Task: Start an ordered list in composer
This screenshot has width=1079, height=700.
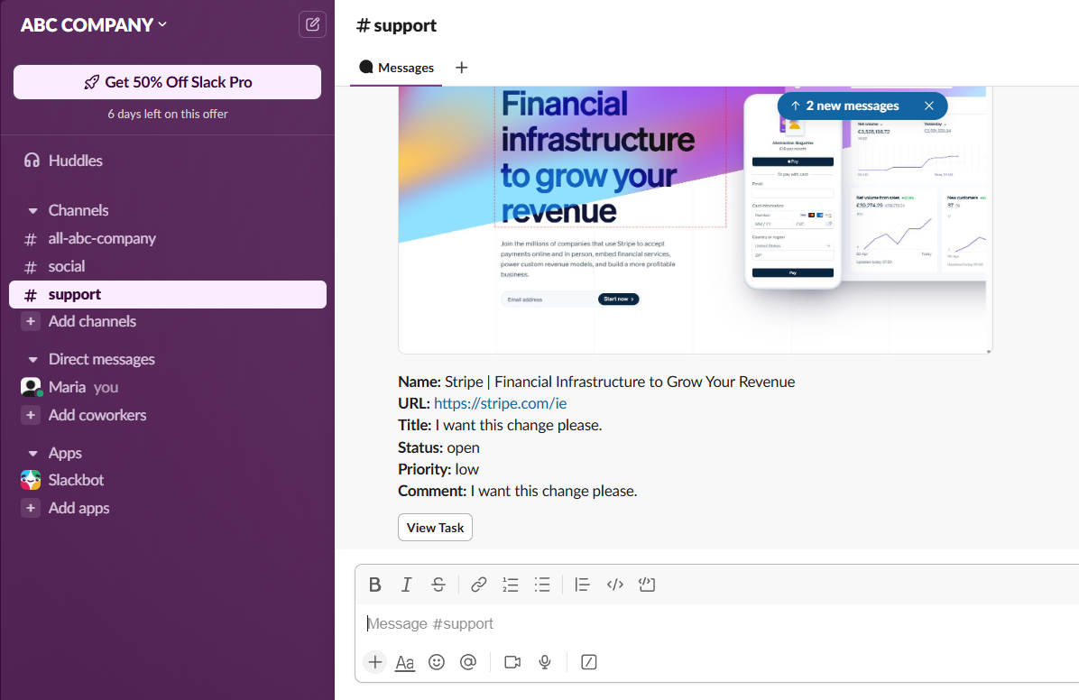Action: click(x=511, y=585)
